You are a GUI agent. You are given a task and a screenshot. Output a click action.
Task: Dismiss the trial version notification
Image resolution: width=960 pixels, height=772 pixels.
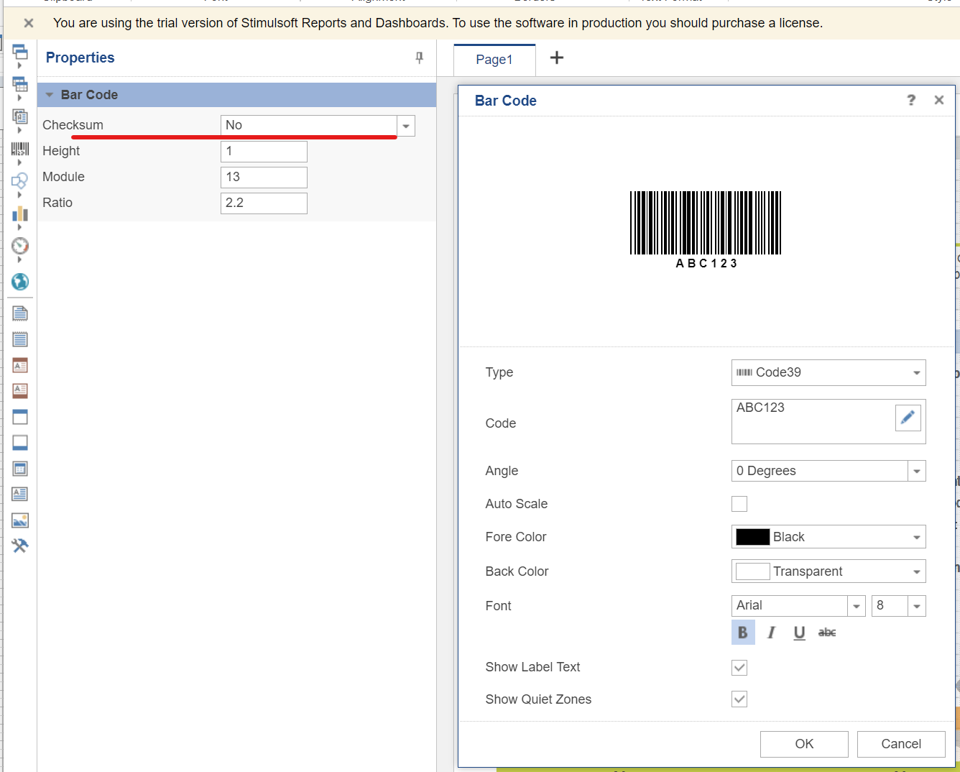coord(29,23)
